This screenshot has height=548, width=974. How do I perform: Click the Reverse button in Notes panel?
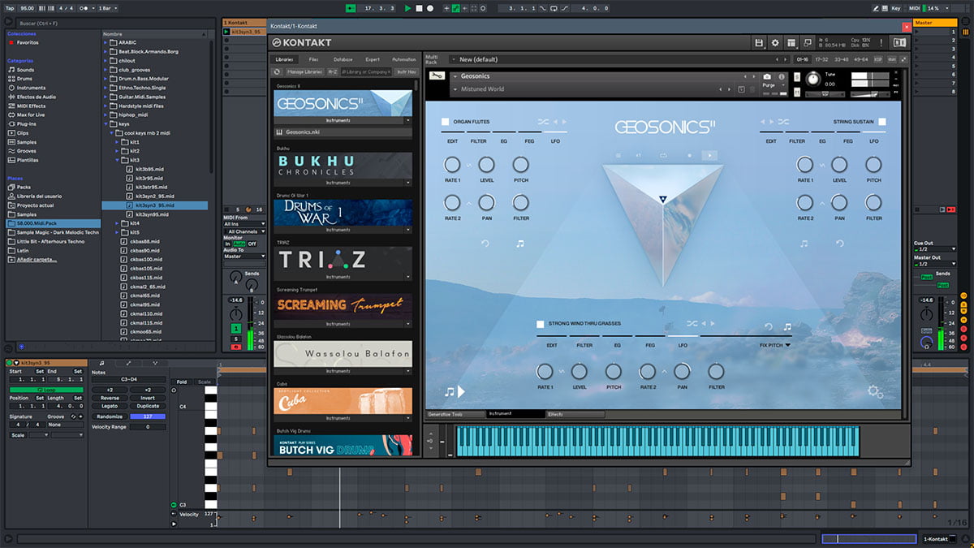(x=110, y=398)
